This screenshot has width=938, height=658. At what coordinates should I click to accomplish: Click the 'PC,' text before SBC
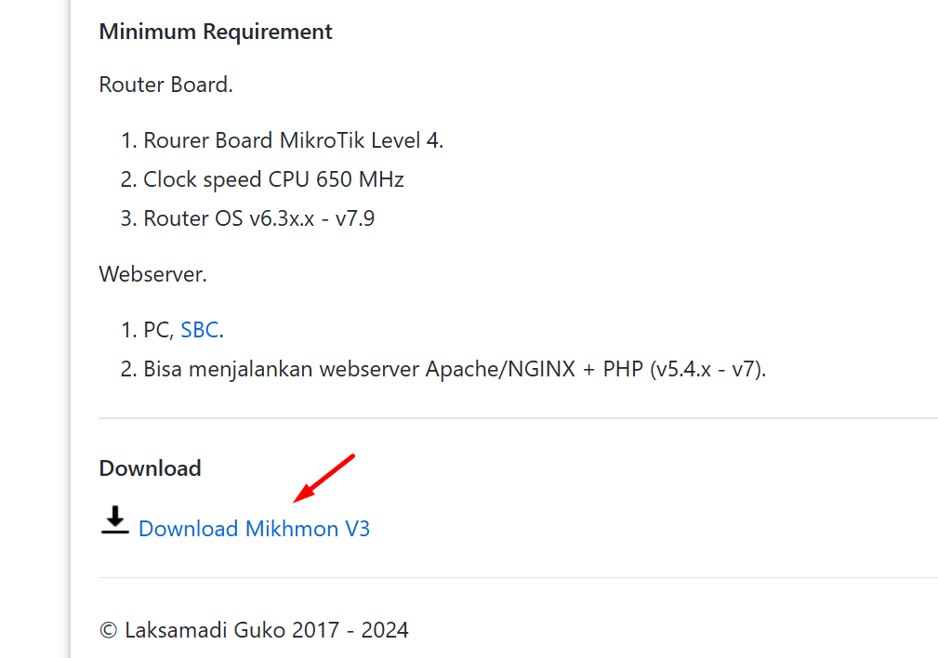pos(159,330)
